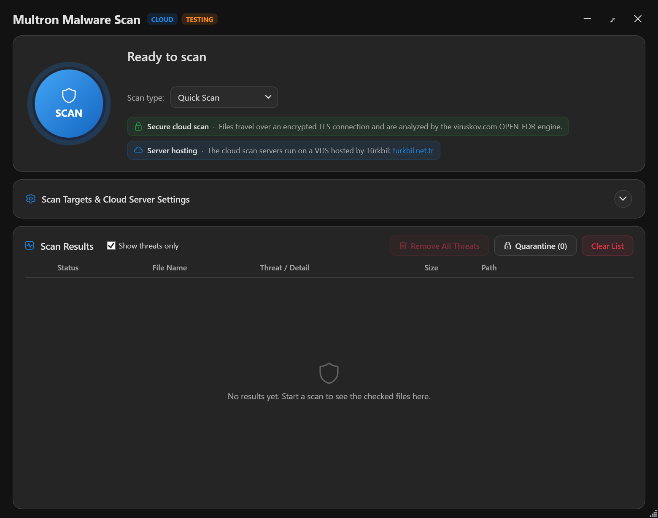Image resolution: width=658 pixels, height=518 pixels.
Task: Expand Scan Targets & Cloud Server Settings chevron
Action: coord(623,199)
